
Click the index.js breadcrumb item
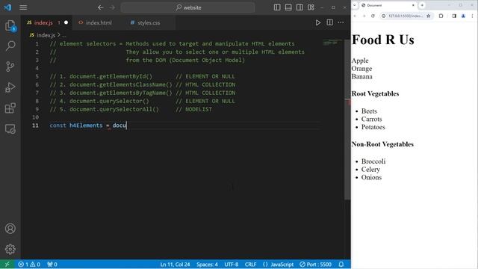tap(46, 35)
